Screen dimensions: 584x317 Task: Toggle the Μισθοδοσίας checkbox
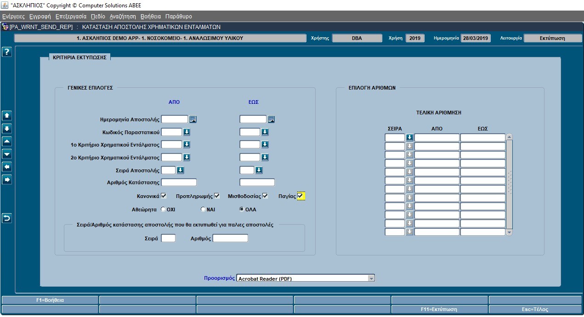pos(265,196)
